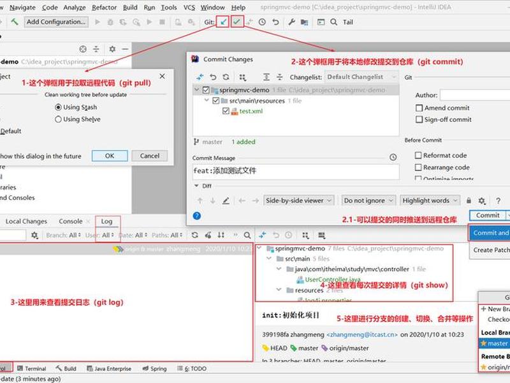Image resolution: width=510 pixels, height=383 pixels.
Task: Uncheck the test.xml file checkbox
Action: tap(226, 111)
